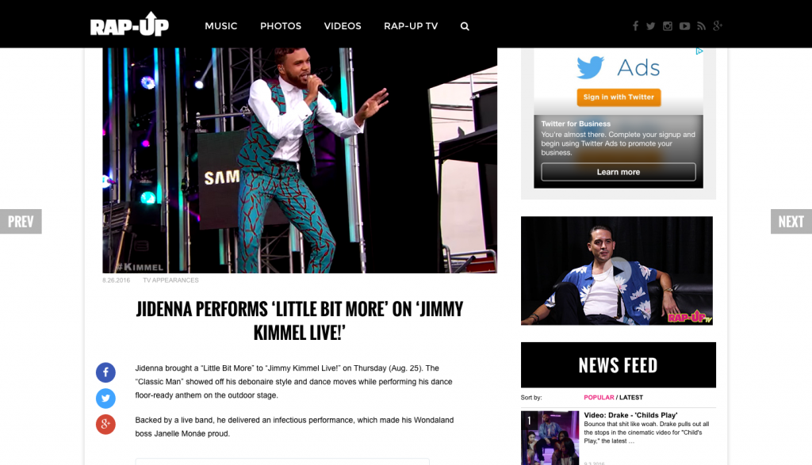
Task: Click the header Twitter bird icon
Action: [x=650, y=26]
